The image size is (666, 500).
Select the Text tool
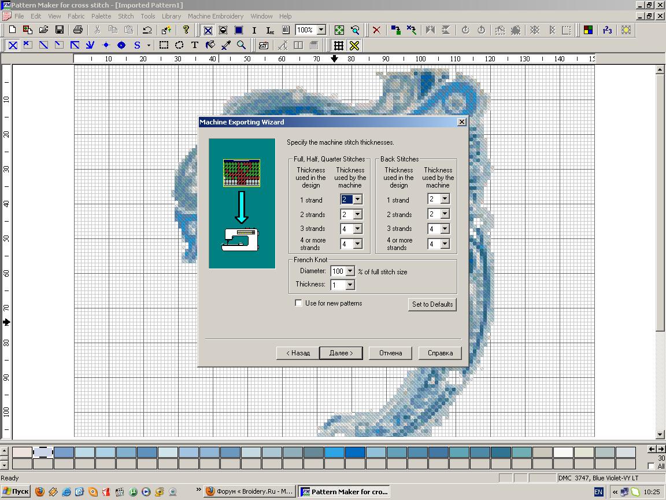pyautogui.click(x=195, y=45)
